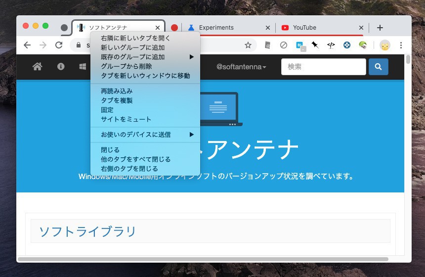425x277 pixels.
Task: Open the @softantenna dropdown
Action: coord(241,67)
